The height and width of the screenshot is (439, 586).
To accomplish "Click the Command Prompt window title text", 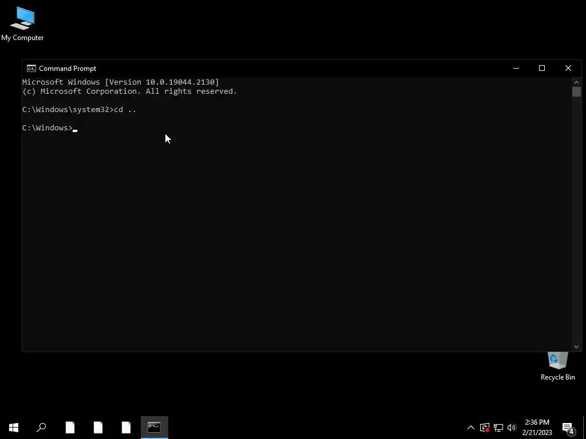I will [x=68, y=69].
